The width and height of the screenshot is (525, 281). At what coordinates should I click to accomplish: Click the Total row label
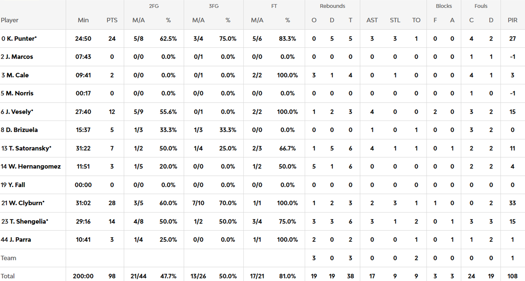(x=8, y=276)
